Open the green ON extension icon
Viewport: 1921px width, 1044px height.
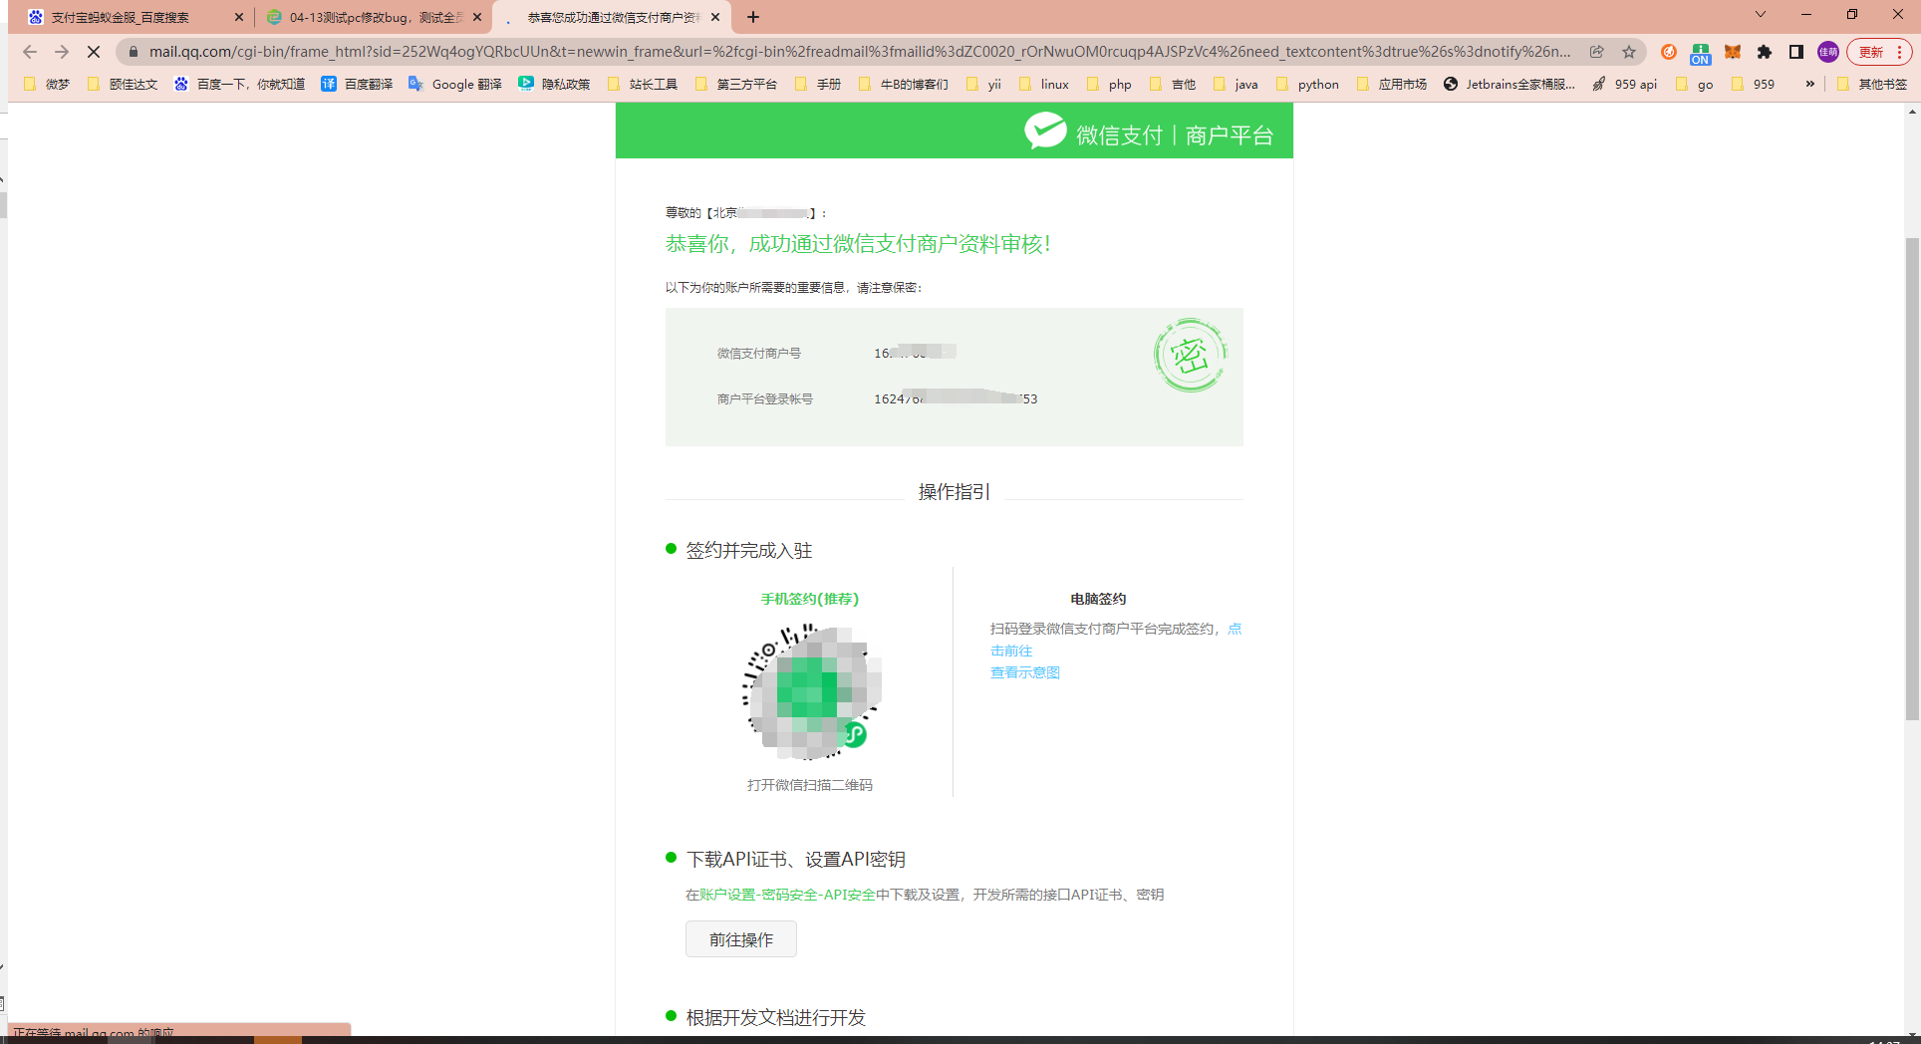point(1701,53)
